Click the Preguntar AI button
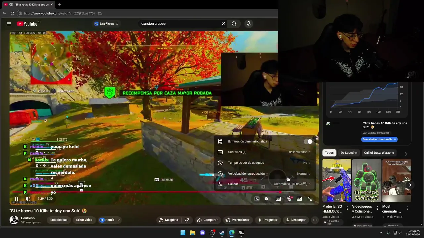This screenshot has width=424, height=238. pyautogui.click(x=268, y=220)
